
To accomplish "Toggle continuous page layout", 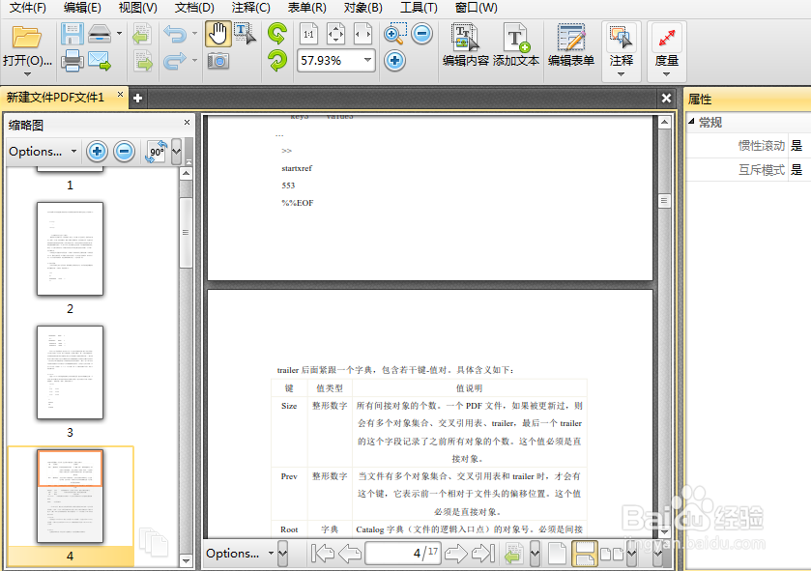I will coord(585,554).
